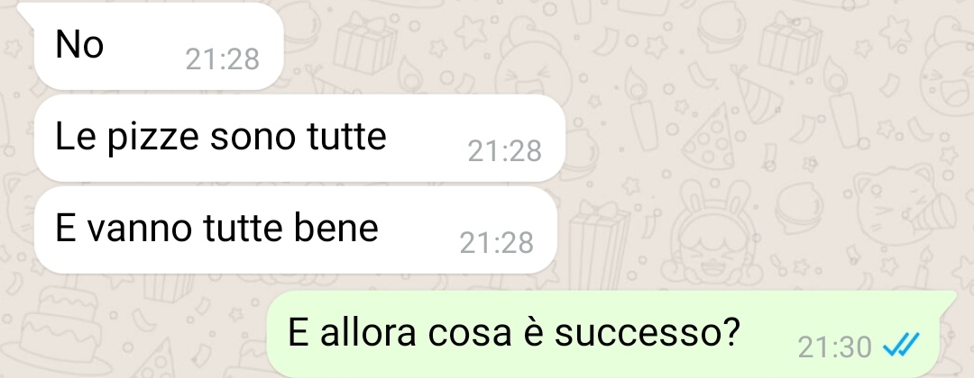The width and height of the screenshot is (974, 378).
Task: Click the word "successo?" in the green bubble
Action: pos(648,332)
